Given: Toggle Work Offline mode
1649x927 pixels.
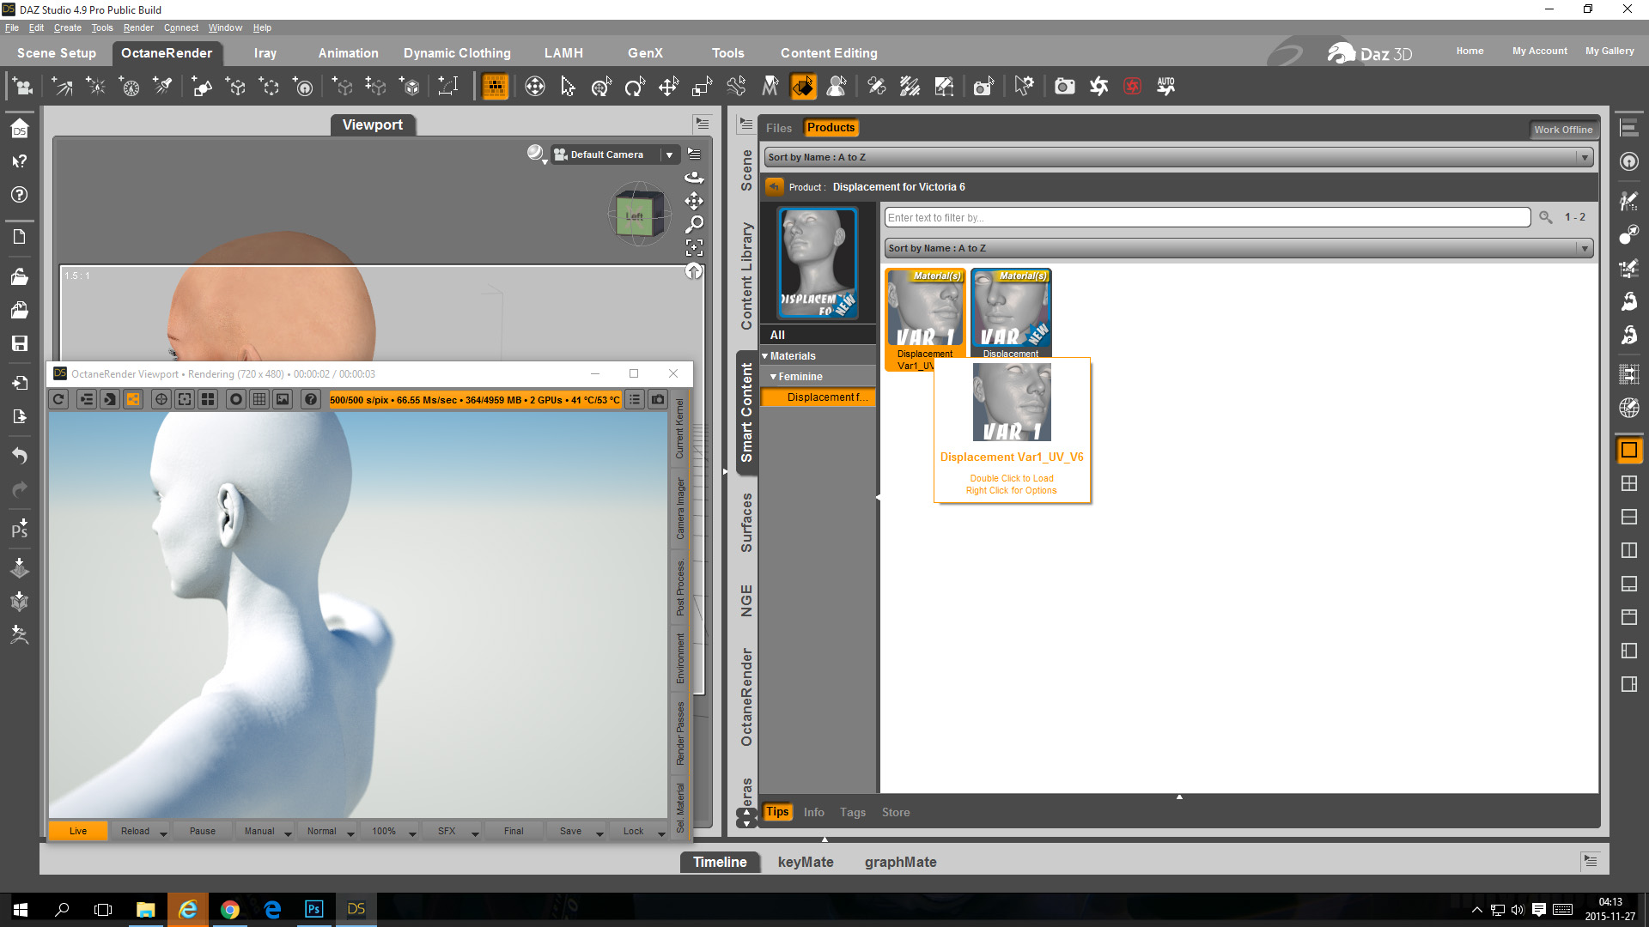Looking at the screenshot, I should [1562, 130].
